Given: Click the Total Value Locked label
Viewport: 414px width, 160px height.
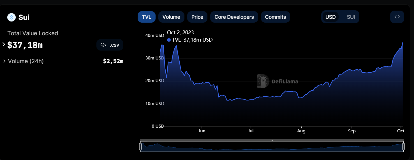Looking at the screenshot, I should pyautogui.click(x=33, y=33).
